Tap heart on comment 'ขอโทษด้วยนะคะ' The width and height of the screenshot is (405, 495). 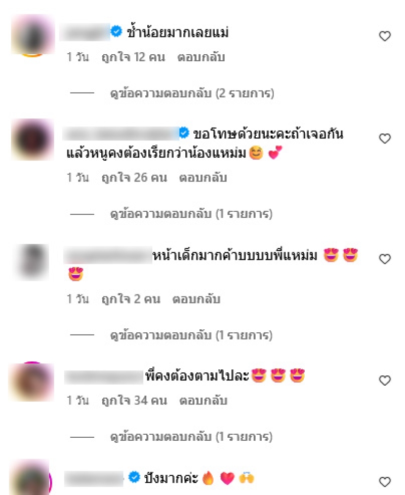[x=385, y=138]
